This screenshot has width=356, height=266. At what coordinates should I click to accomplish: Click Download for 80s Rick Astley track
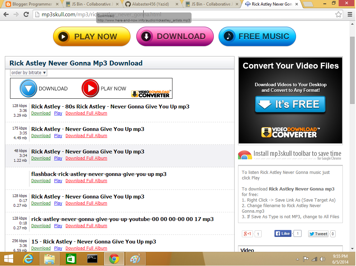pyautogui.click(x=41, y=113)
